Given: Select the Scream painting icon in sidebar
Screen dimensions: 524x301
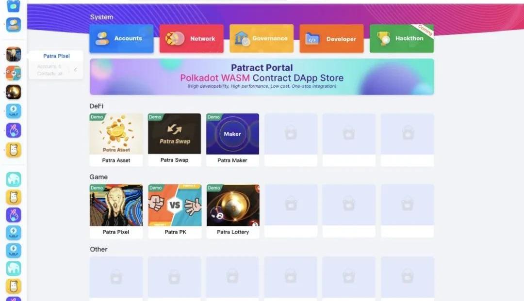Looking at the screenshot, I should point(14,54).
